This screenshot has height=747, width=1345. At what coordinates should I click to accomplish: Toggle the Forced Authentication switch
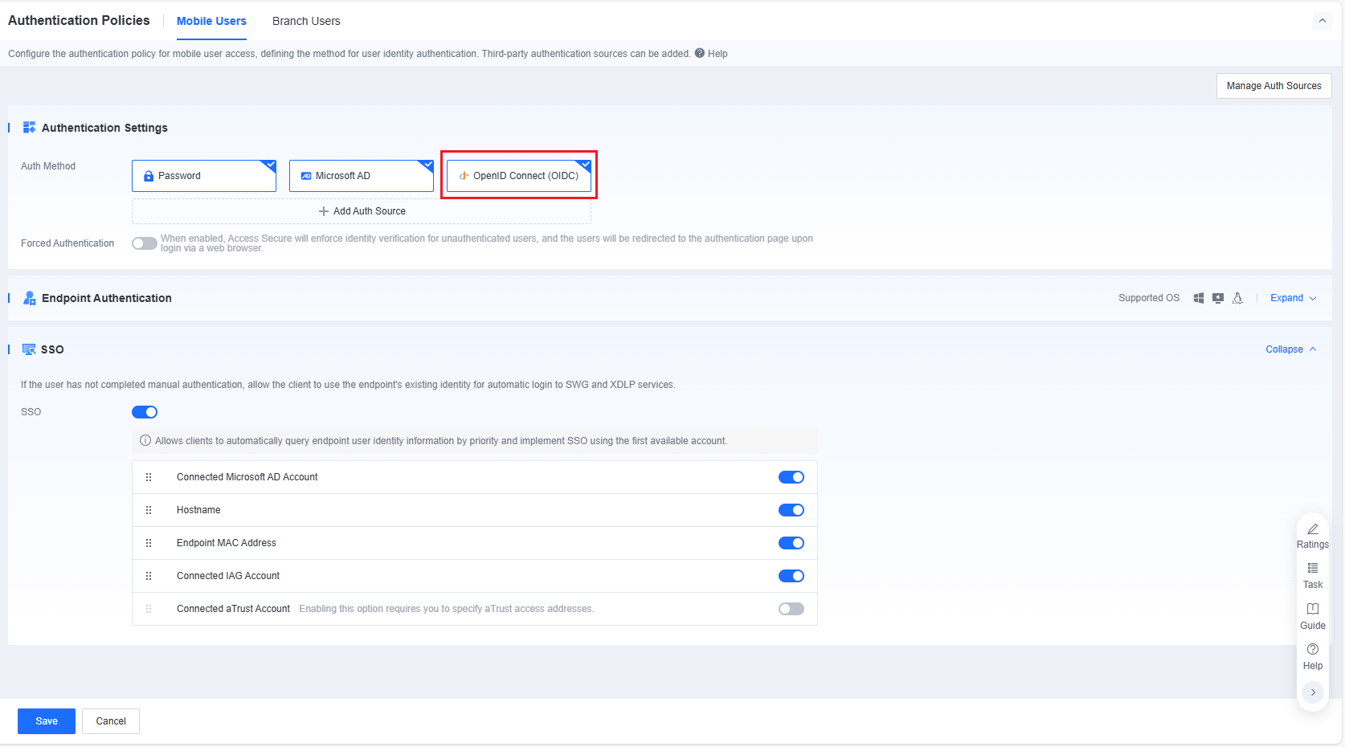point(145,243)
